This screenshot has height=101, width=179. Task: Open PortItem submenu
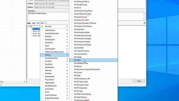(54, 74)
